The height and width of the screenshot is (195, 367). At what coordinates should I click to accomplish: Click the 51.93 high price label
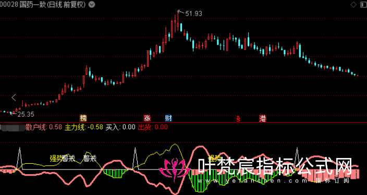click(x=193, y=14)
